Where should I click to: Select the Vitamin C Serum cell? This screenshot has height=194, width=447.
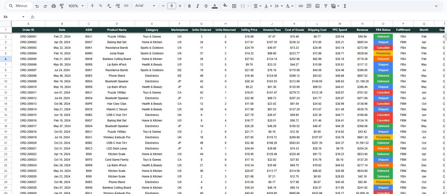117,109
